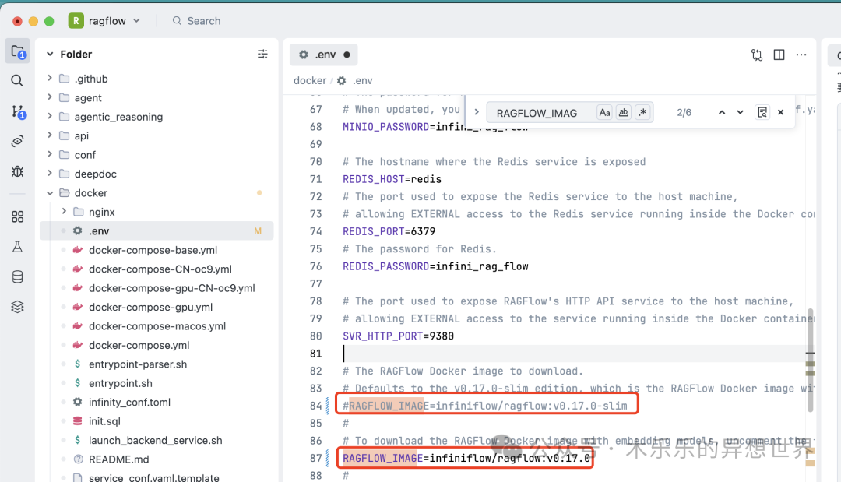Viewport: 841px width, 482px height.
Task: Click REDIS_PORT=6379 line
Action: [389, 231]
